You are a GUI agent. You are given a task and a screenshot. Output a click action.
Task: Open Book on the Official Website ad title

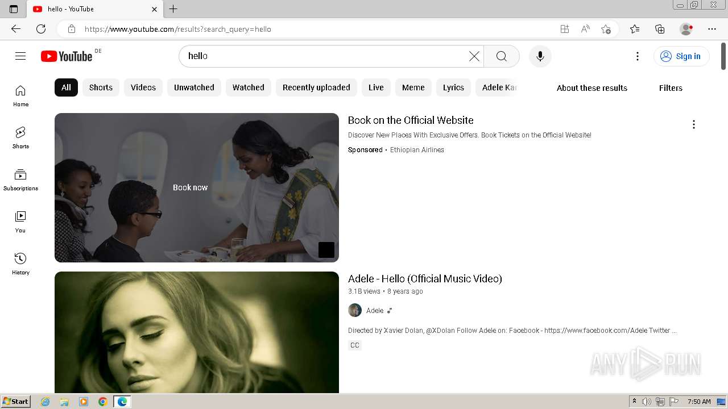click(x=411, y=120)
